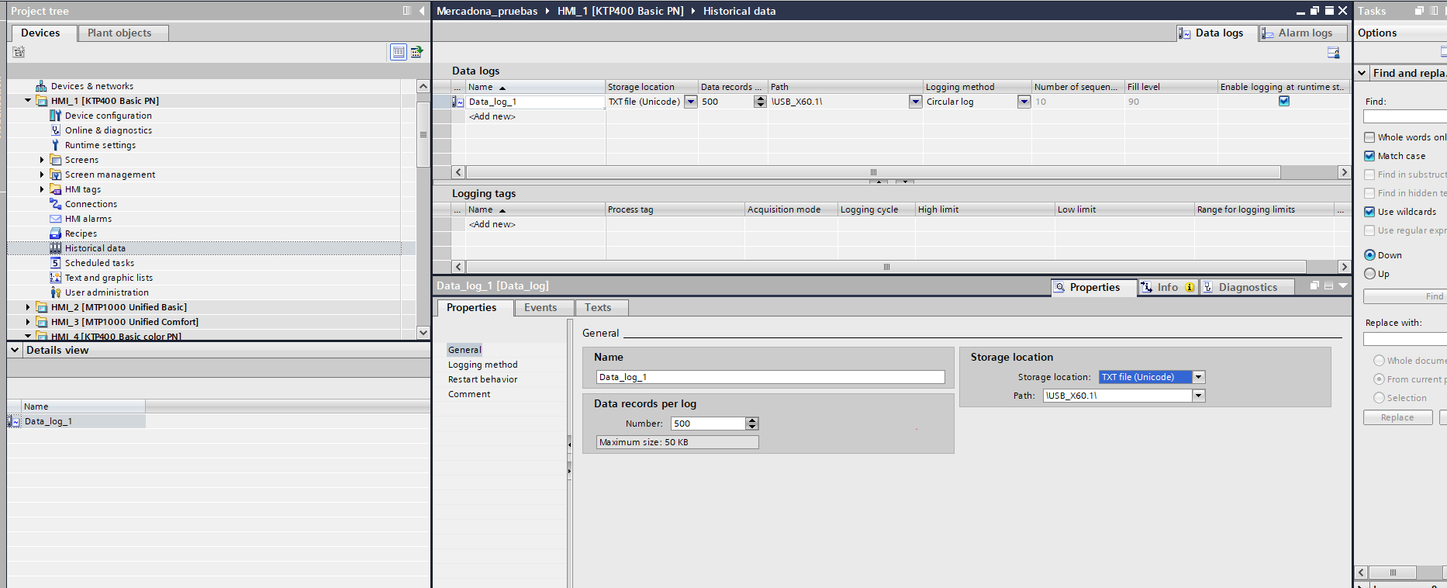Toggle the Match case checkbox
1447x588 pixels.
(x=1369, y=156)
